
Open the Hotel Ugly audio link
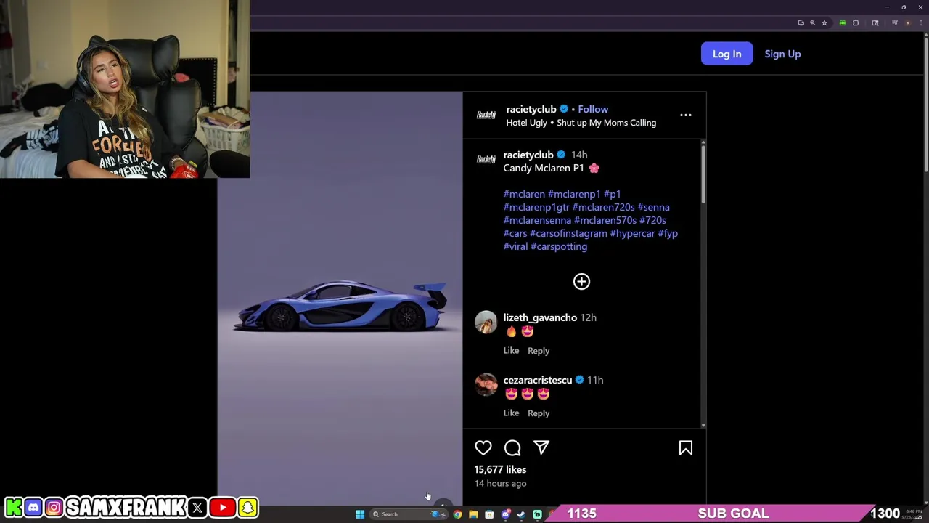[x=581, y=123]
